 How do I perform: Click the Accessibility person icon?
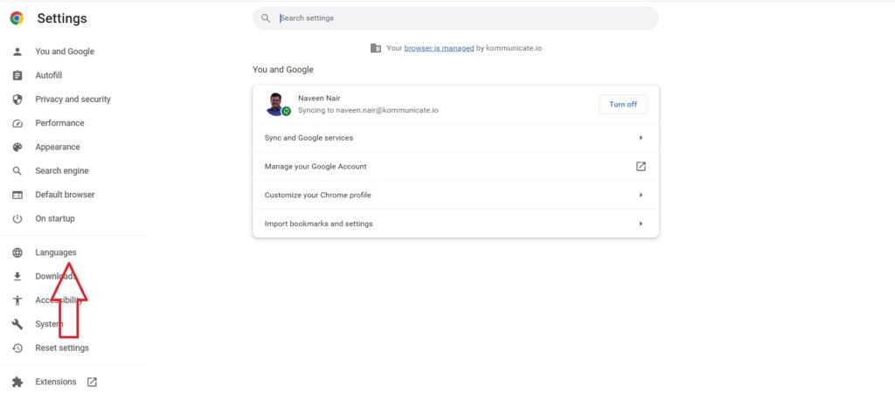17,300
